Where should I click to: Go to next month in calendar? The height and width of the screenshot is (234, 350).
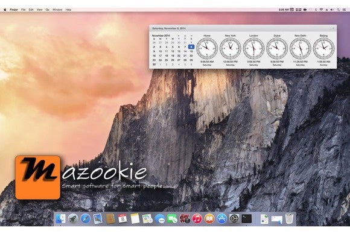(191, 36)
